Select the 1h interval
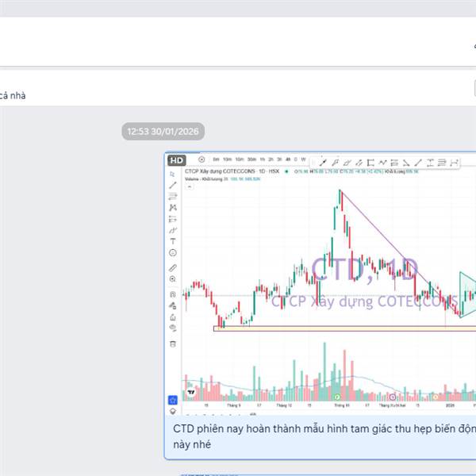 coord(263,159)
